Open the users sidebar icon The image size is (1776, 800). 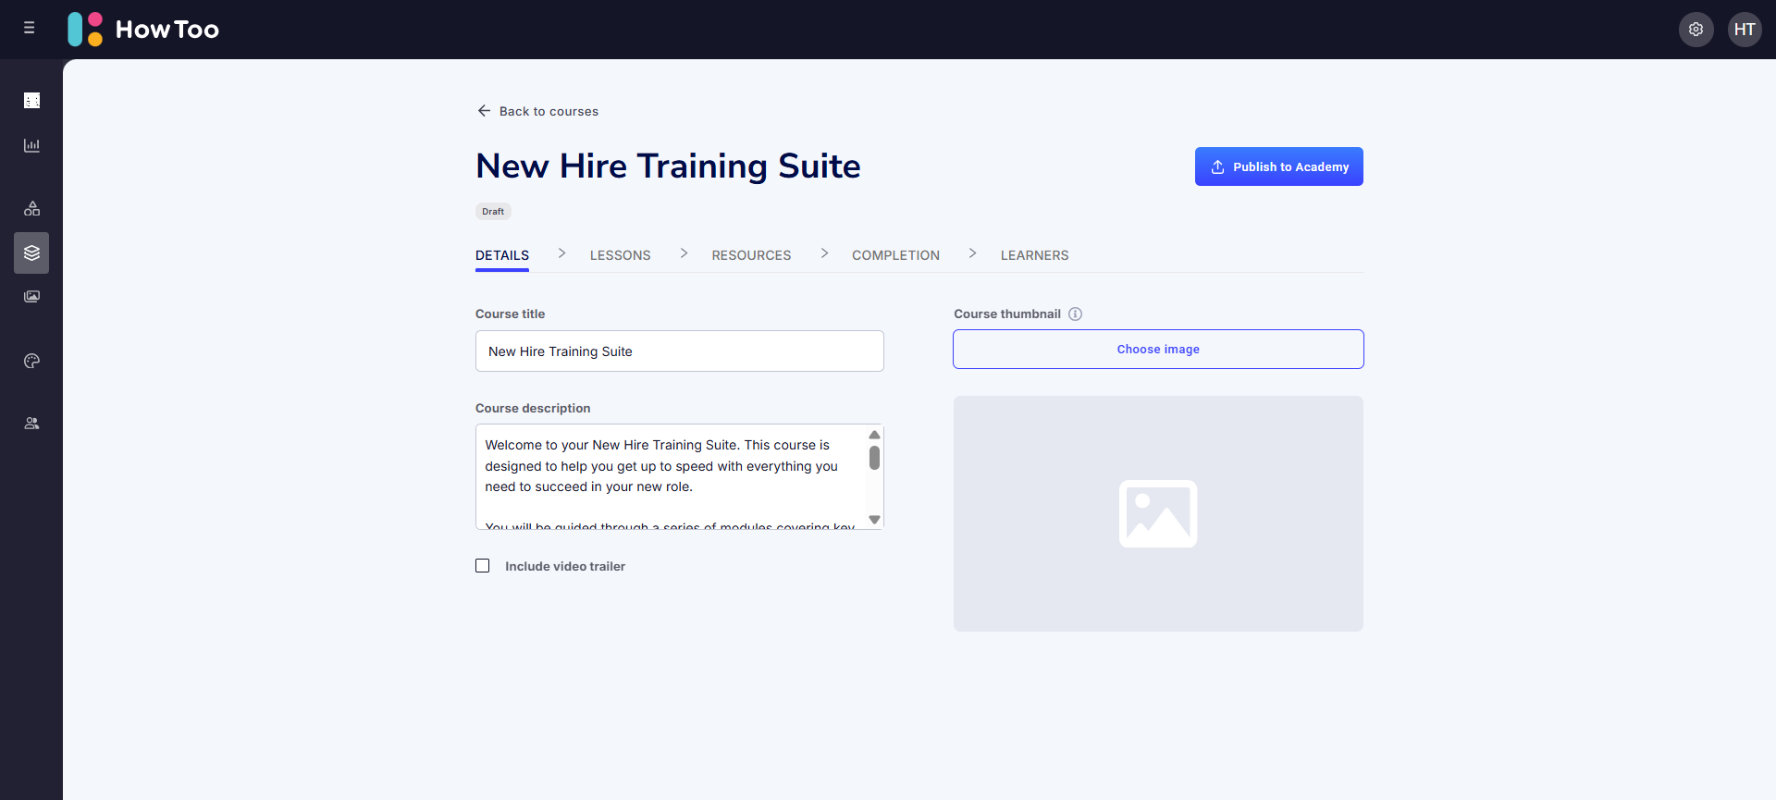[x=31, y=424]
